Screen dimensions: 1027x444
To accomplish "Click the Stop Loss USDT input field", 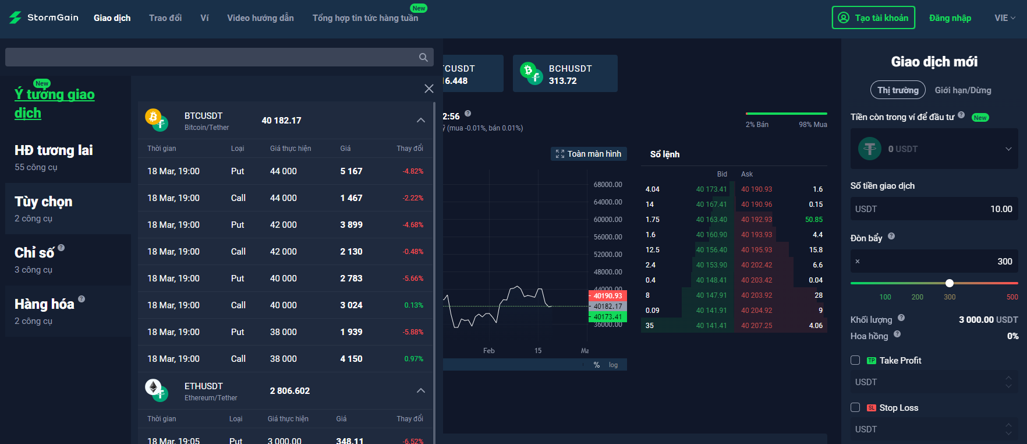I will 934,429.
